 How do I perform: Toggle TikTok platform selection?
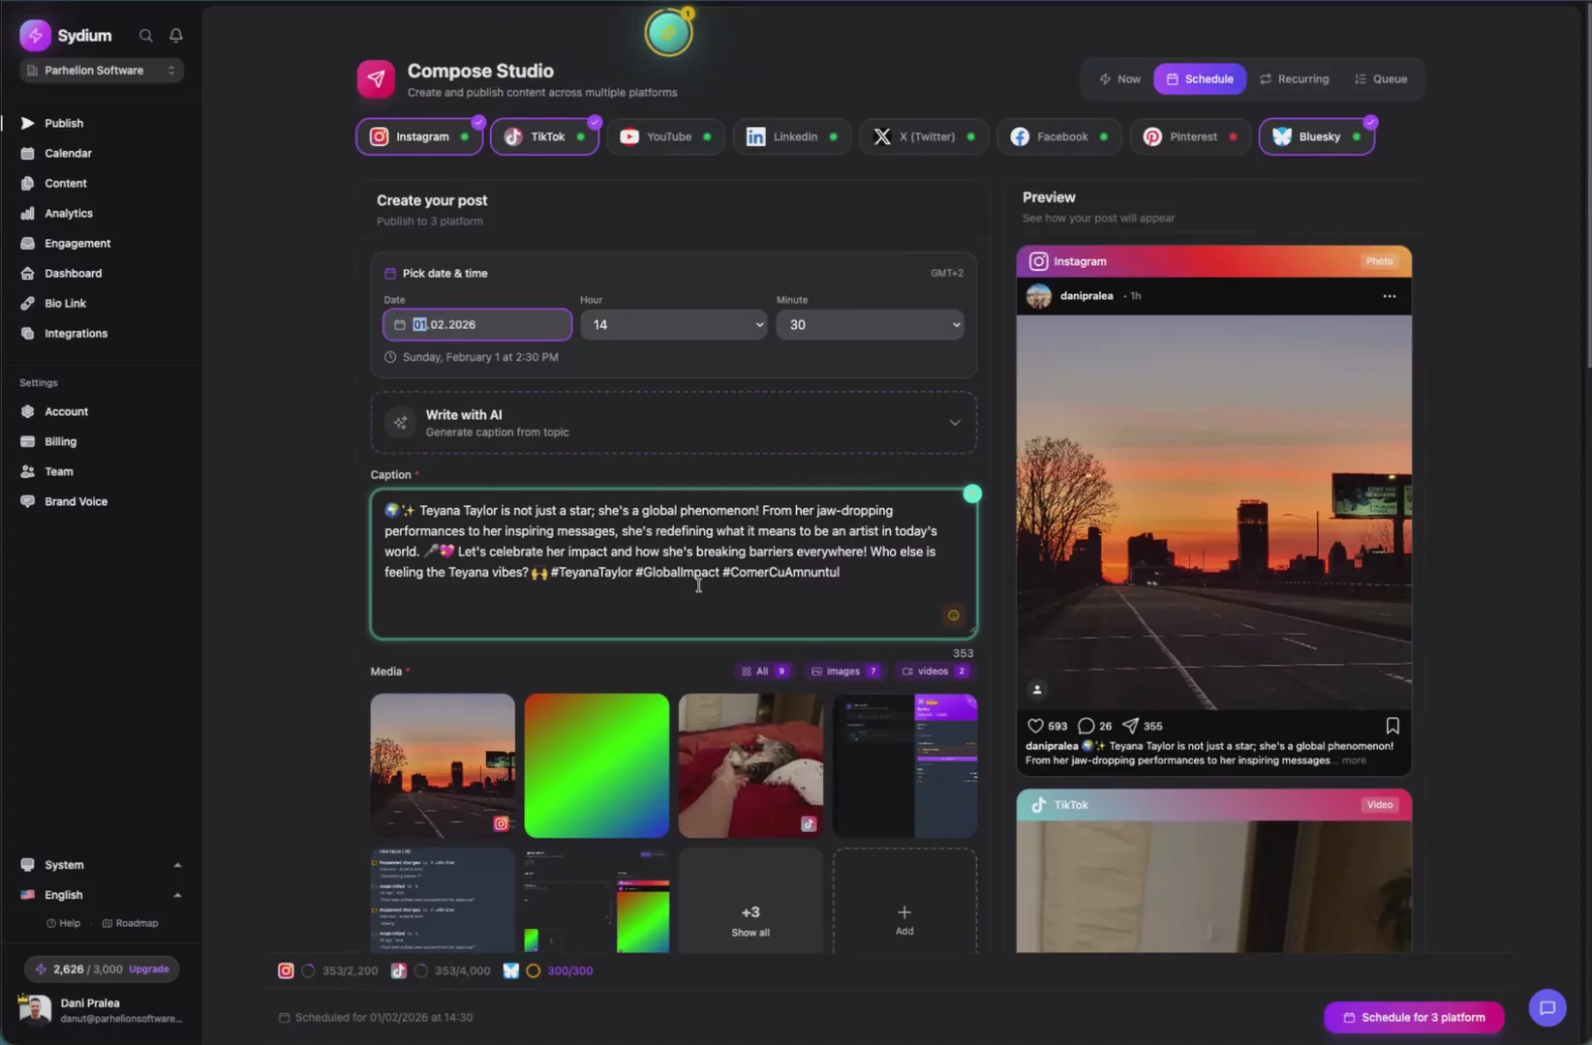[x=545, y=136]
